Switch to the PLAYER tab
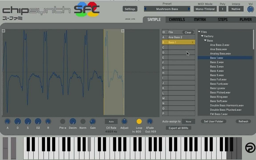The width and height of the screenshot is (256, 160). pos(246,20)
